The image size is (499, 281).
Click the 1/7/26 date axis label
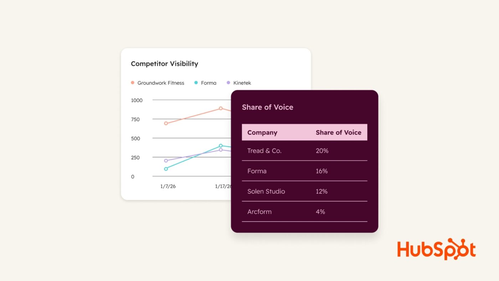[x=168, y=186]
